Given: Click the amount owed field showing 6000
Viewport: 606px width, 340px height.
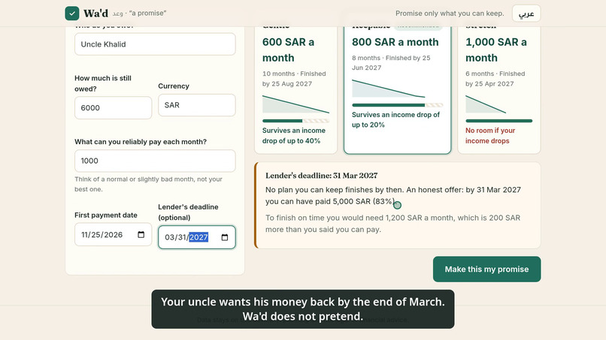Looking at the screenshot, I should (114, 107).
